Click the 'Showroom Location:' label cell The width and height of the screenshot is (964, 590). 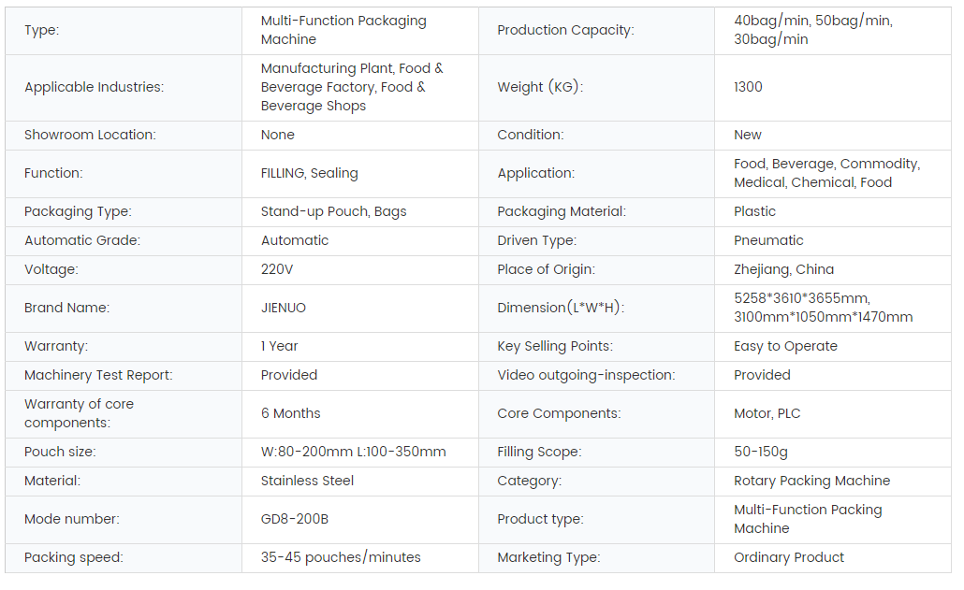click(x=90, y=135)
